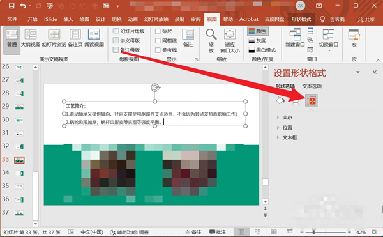Screen dimensions: 383x237
Task: Click the zoom slider in status bar
Action: tap(326, 232)
